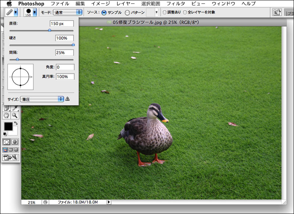Swap foreground and background colors
The height and width of the screenshot is (214, 294).
click(16, 123)
